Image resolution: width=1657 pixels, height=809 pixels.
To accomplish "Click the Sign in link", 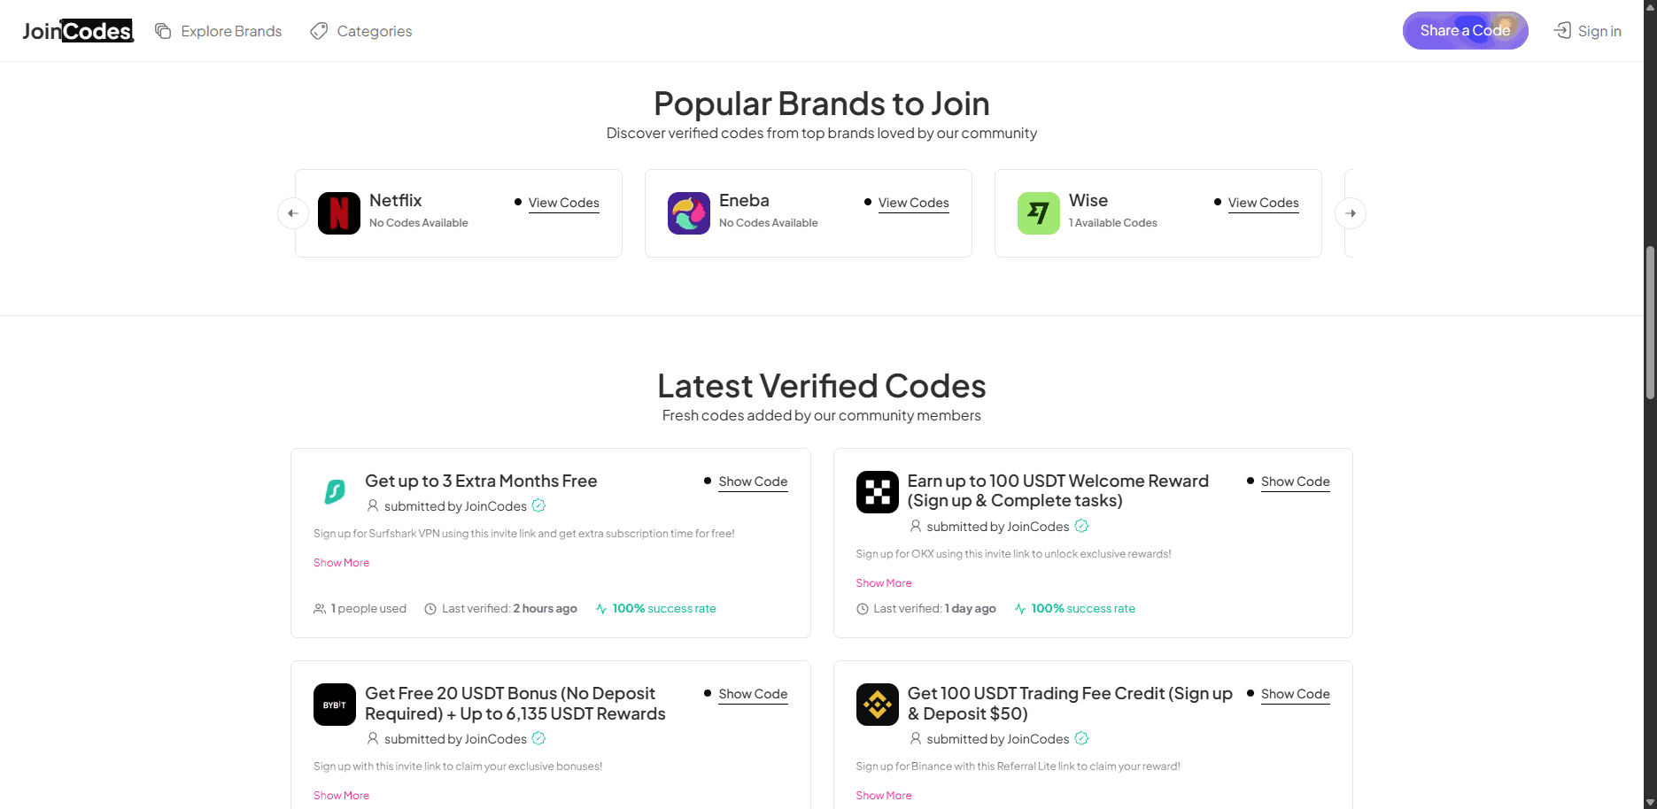I will 1588,31.
